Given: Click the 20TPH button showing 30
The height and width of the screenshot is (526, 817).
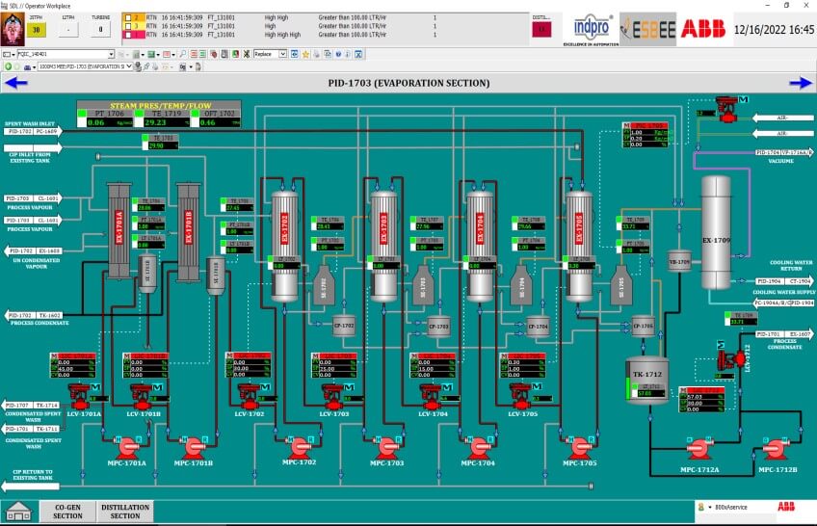Looking at the screenshot, I should click(36, 30).
